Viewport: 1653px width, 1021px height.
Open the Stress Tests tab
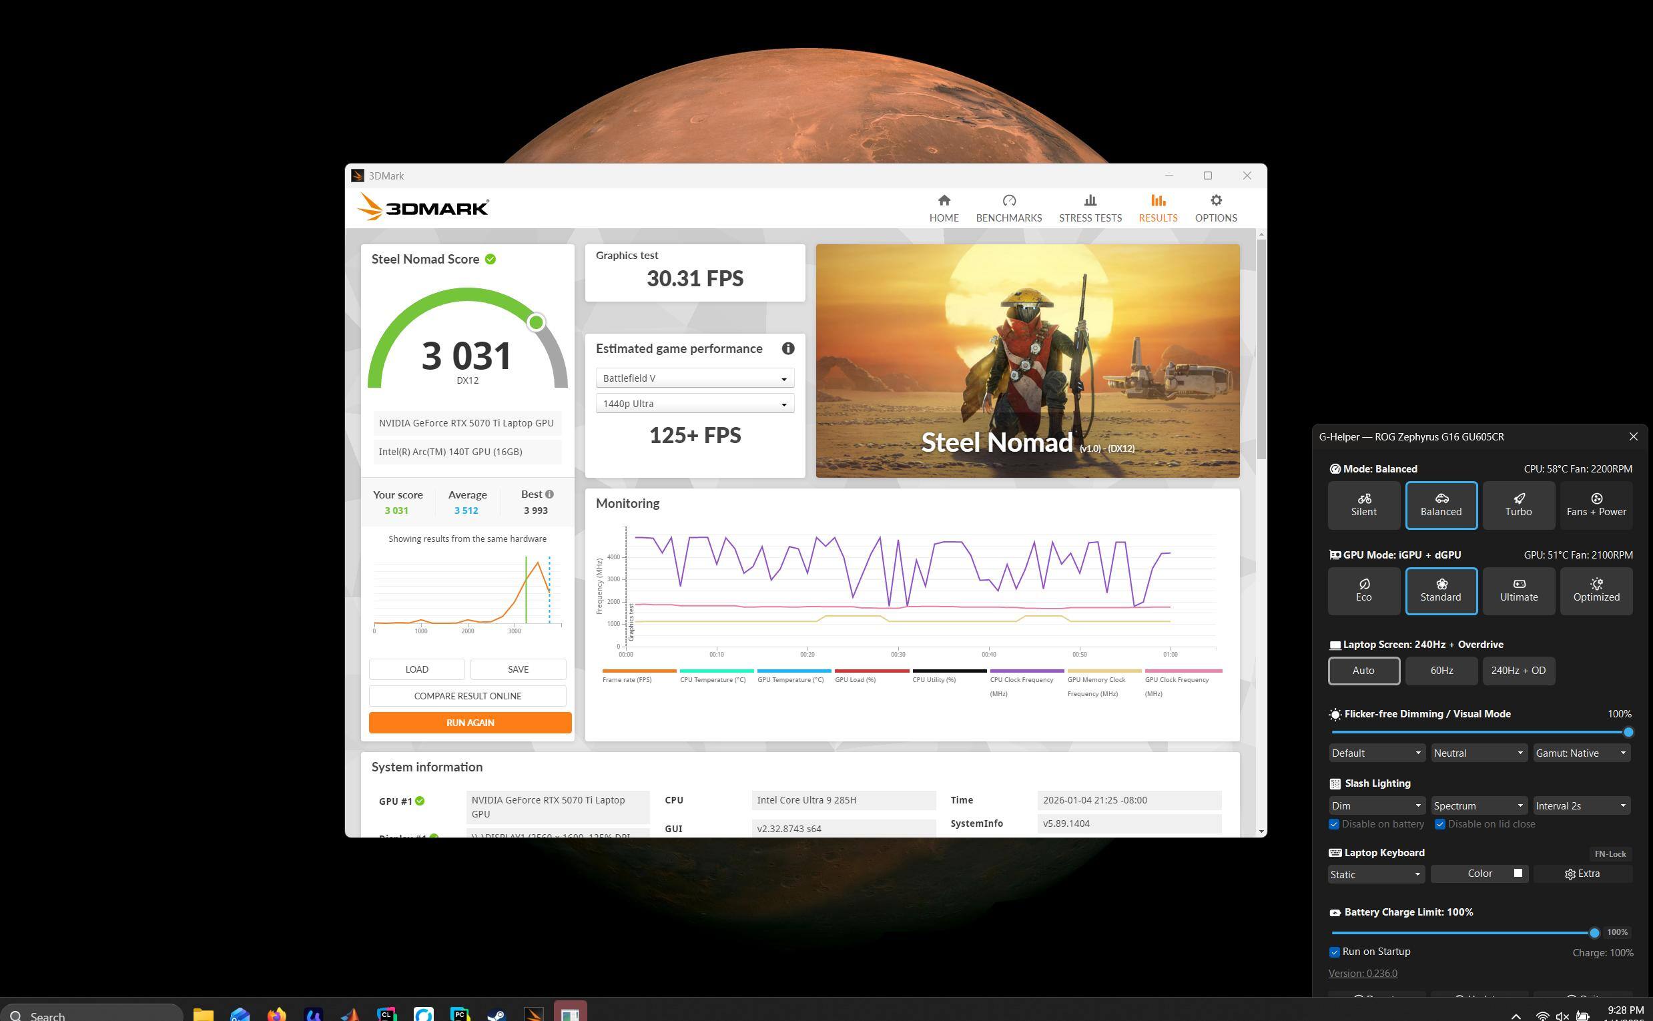[1089, 208]
